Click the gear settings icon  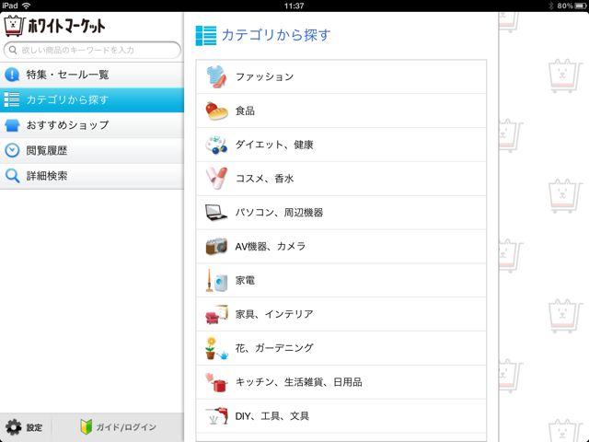[14, 427]
